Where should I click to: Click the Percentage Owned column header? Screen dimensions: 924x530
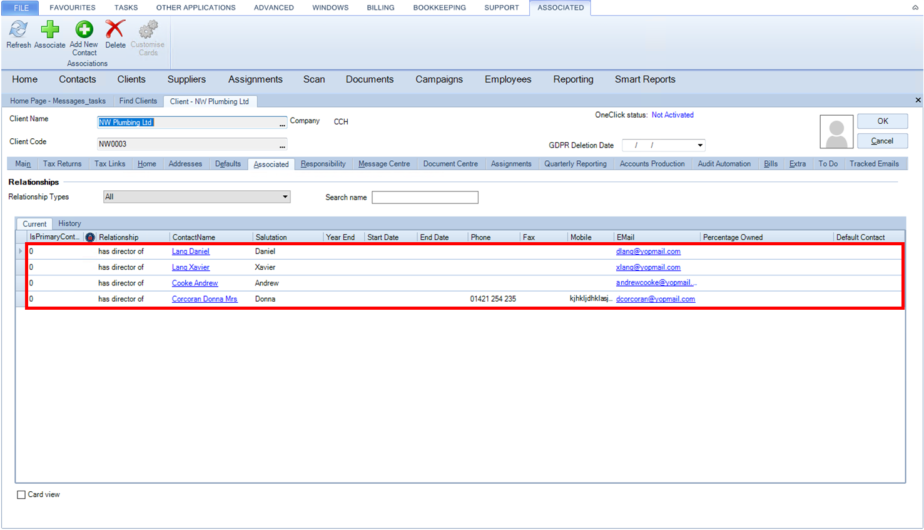tap(766, 238)
